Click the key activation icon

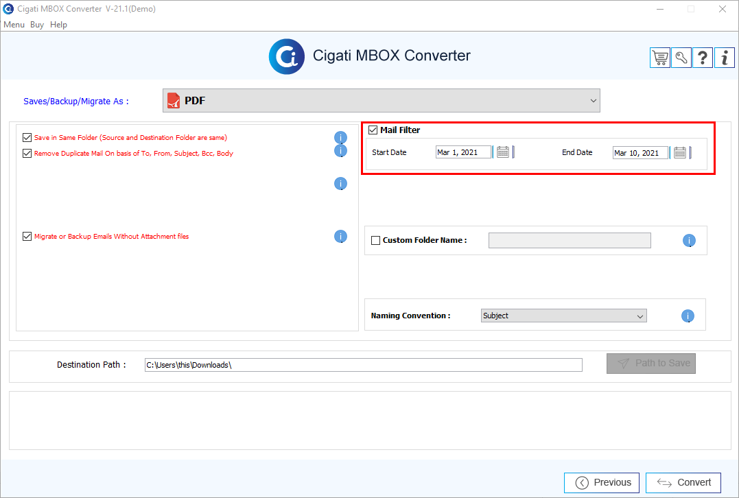click(681, 58)
